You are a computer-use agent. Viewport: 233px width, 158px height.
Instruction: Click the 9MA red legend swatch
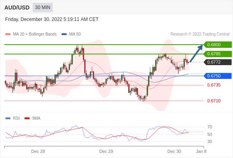[27, 118]
